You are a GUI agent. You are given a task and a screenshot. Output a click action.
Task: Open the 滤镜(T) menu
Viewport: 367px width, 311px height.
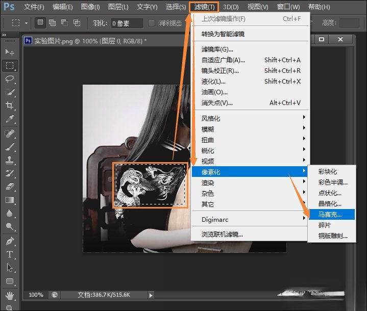click(x=204, y=7)
